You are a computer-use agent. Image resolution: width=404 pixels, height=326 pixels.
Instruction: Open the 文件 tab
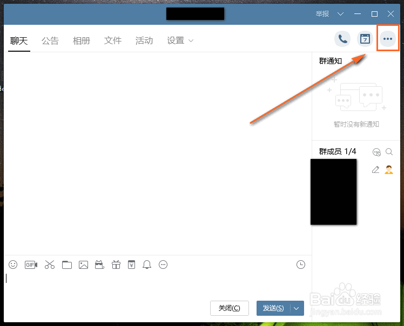point(113,40)
